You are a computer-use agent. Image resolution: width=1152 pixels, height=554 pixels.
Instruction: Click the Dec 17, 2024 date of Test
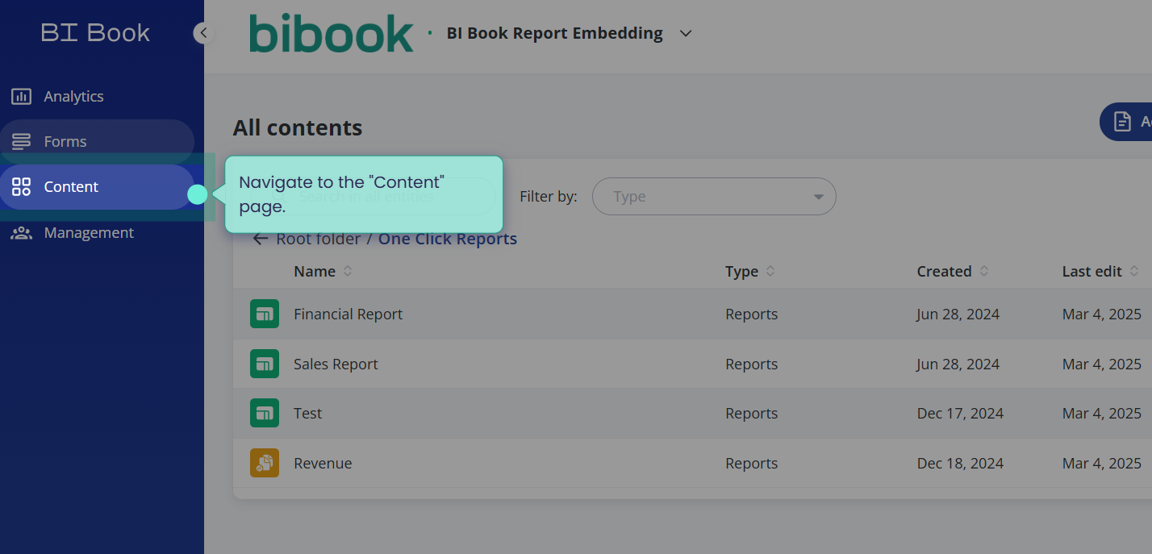pos(960,413)
